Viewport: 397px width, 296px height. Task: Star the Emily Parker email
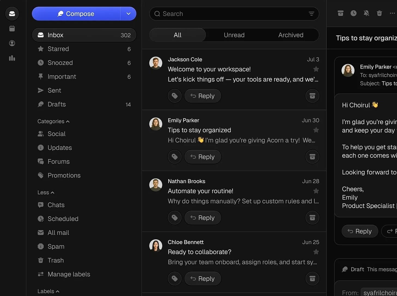coord(316,130)
